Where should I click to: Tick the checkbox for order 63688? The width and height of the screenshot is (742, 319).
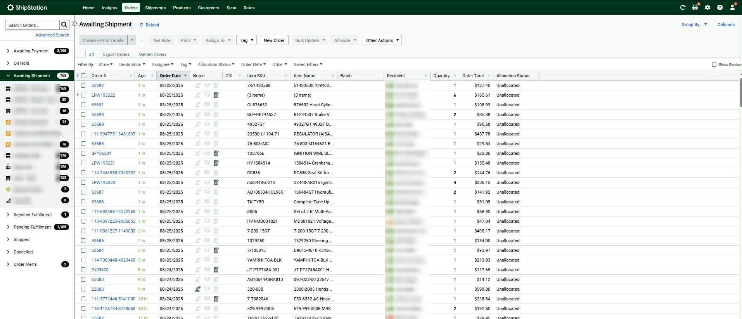tap(83, 144)
